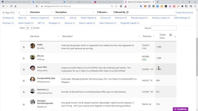Open Zhu Su's avatar image
Image resolution: width=198 pixels, height=111 pixels.
click(32, 57)
